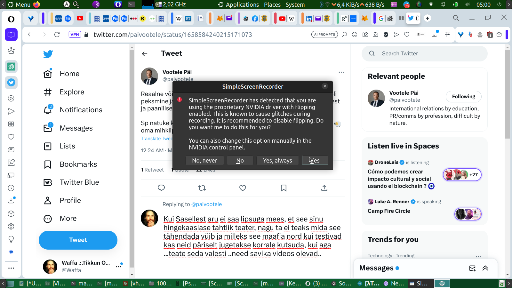Screen dimensions: 512x288
Task: Open History clock in Opera sidebar
Action: coord(11,188)
